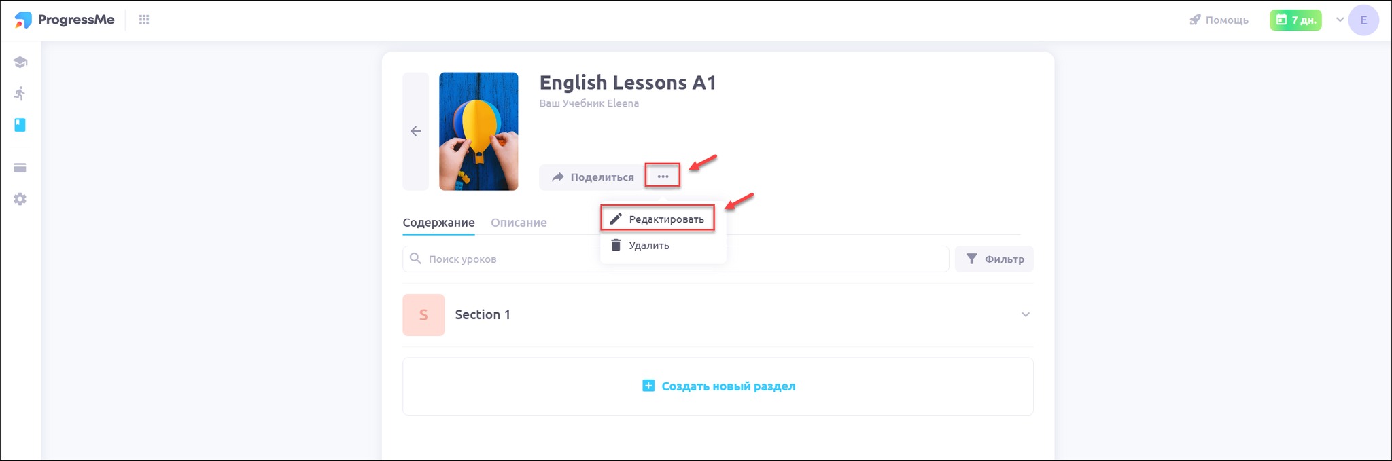Screen dimensions: 1392x461
Task: Click the Помощь help link
Action: pyautogui.click(x=1219, y=20)
